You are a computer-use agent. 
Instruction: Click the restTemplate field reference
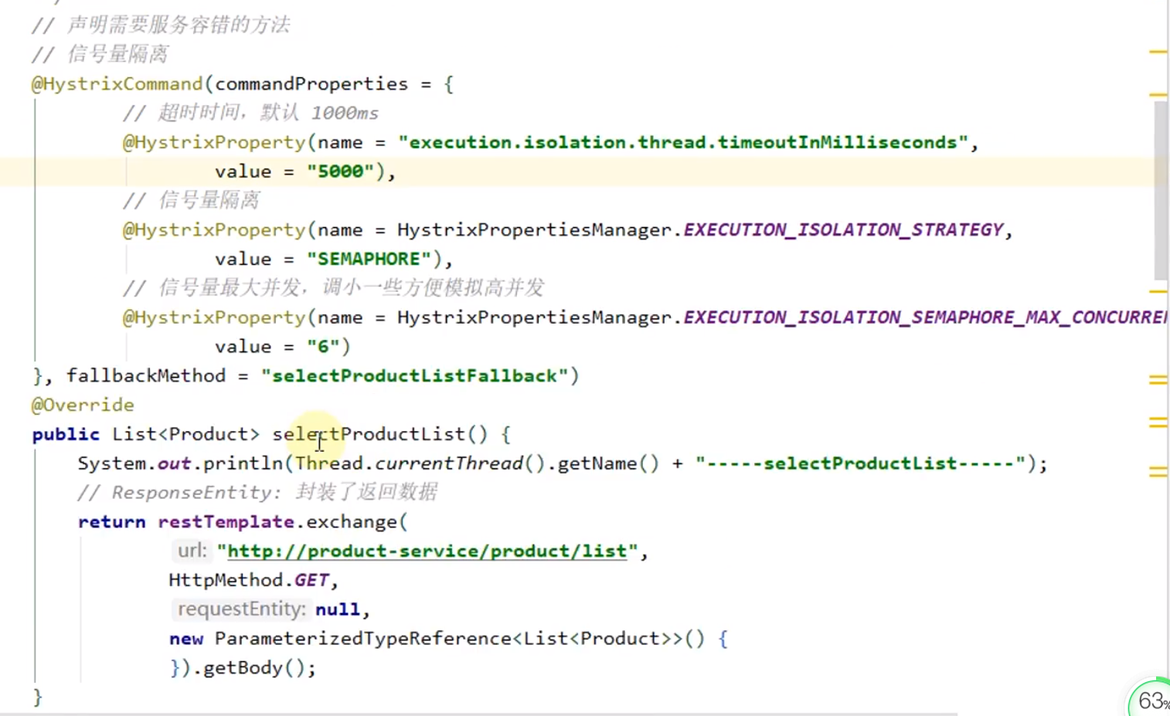[226, 522]
